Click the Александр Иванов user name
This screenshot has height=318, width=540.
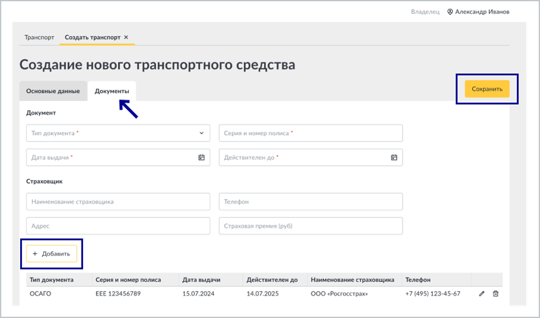[x=482, y=12]
